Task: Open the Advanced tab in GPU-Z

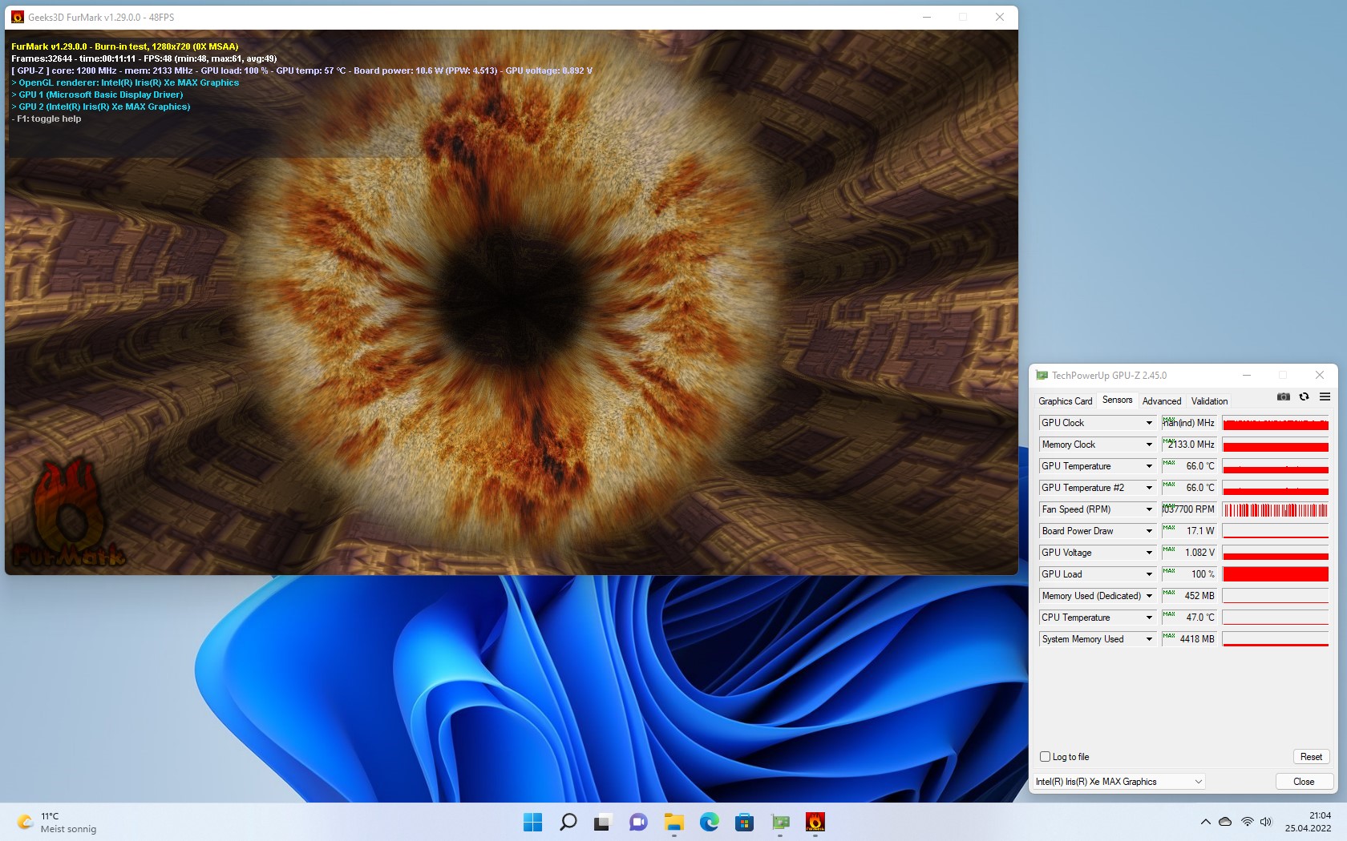Action: pyautogui.click(x=1162, y=400)
